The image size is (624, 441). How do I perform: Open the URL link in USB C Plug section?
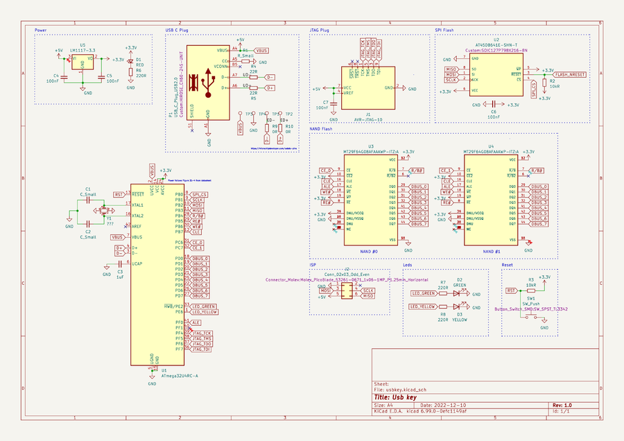point(272,148)
